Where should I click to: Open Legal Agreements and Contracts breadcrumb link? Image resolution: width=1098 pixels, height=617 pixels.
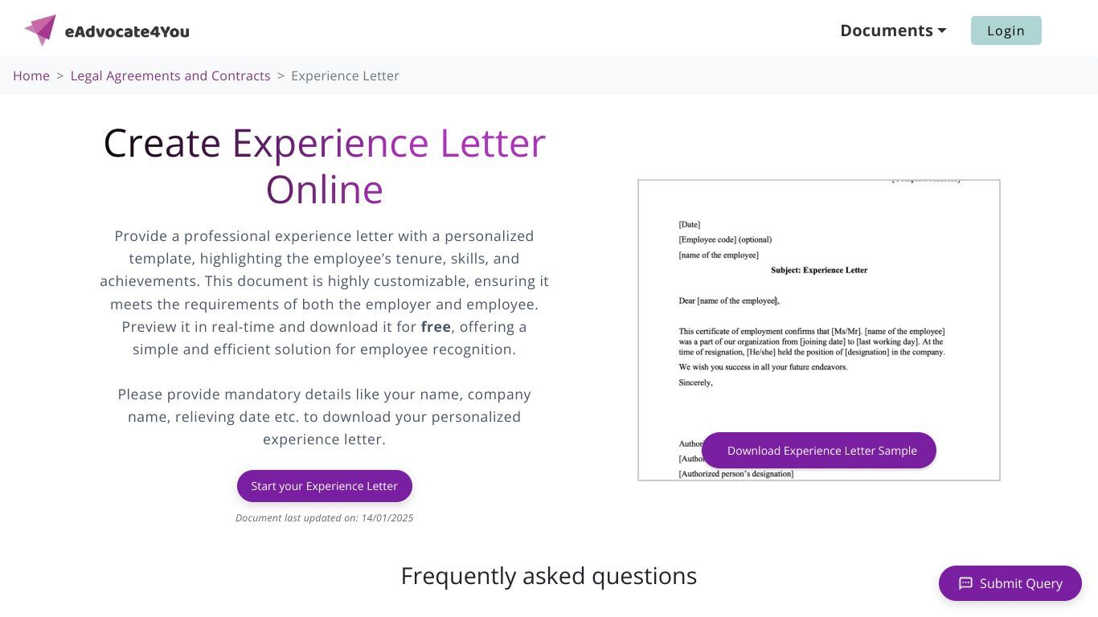(x=170, y=76)
